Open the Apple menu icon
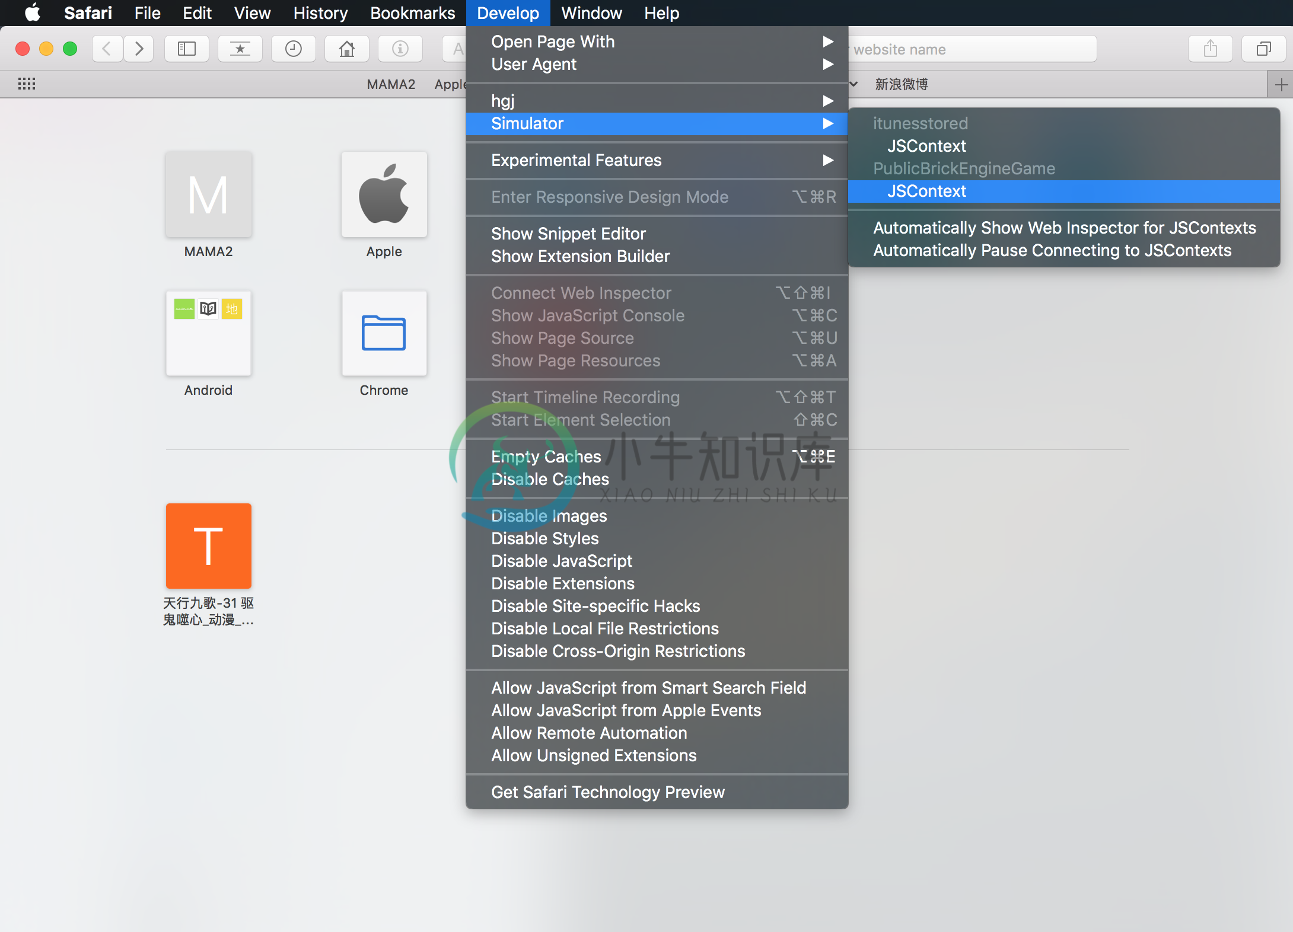Viewport: 1293px width, 932px height. point(33,12)
